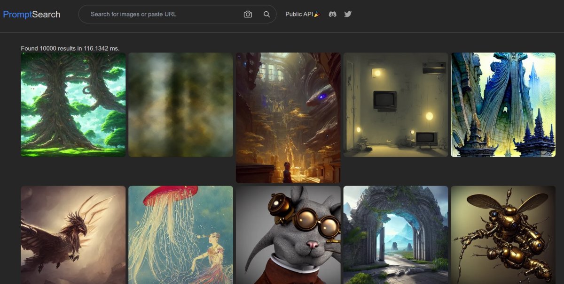The height and width of the screenshot is (284, 564).
Task: Click the party popper emoji icon
Action: pos(317,14)
